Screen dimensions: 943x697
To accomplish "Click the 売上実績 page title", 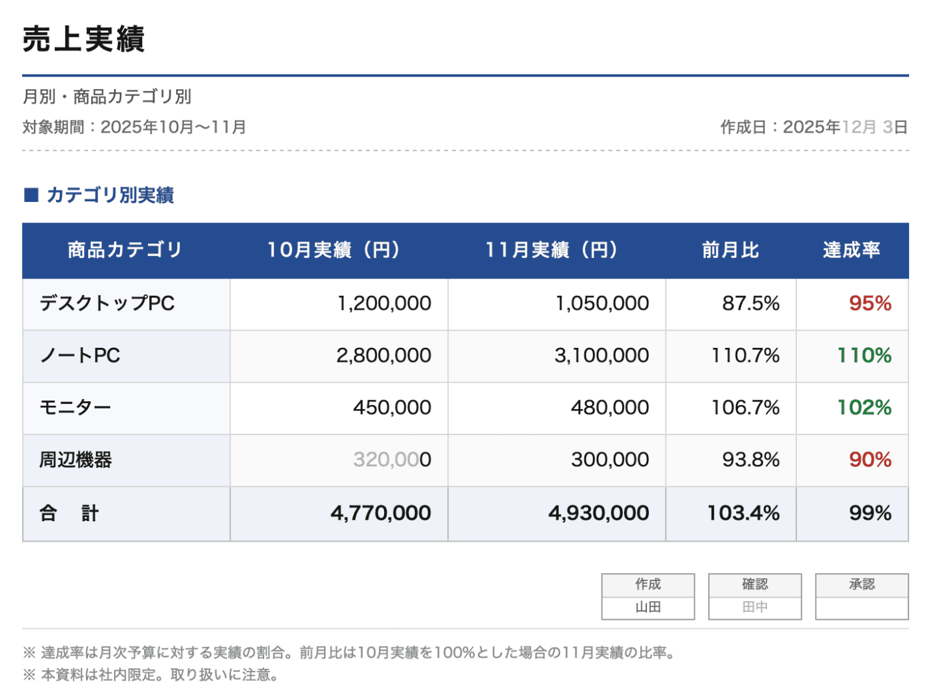I will (x=83, y=39).
